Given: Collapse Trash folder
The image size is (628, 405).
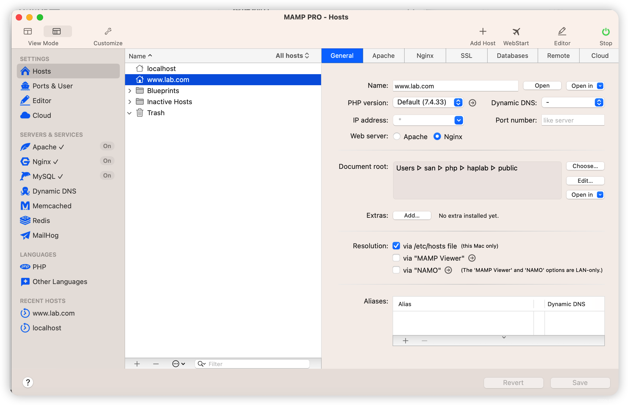Looking at the screenshot, I should click(x=130, y=113).
